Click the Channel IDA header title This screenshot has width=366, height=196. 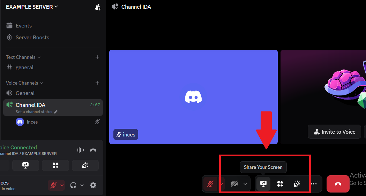coord(136,7)
